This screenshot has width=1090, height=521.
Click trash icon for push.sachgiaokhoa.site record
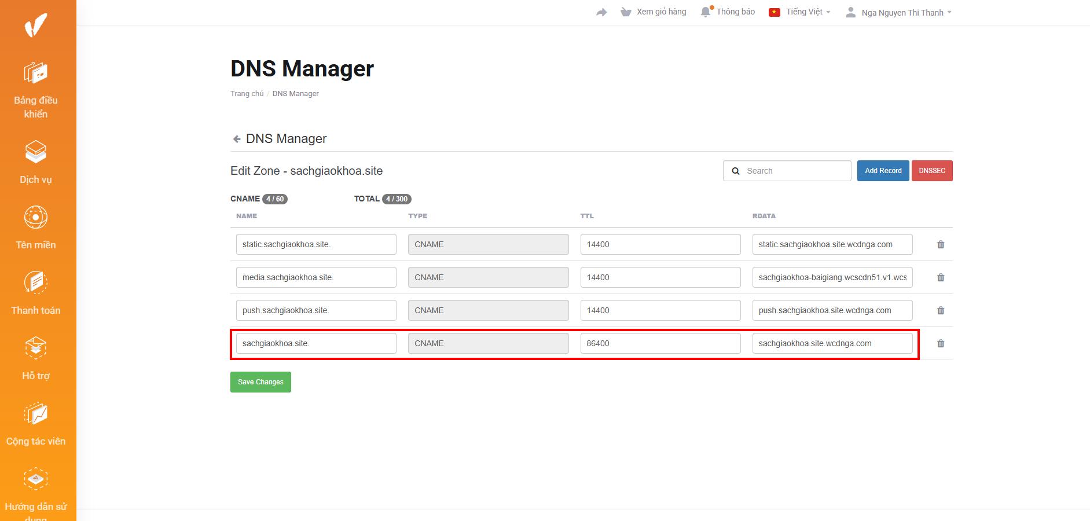[940, 311]
